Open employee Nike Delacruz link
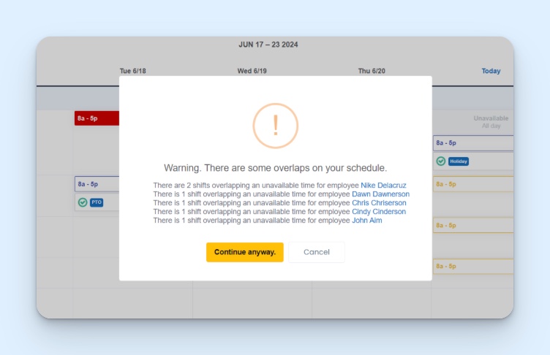 click(x=383, y=186)
